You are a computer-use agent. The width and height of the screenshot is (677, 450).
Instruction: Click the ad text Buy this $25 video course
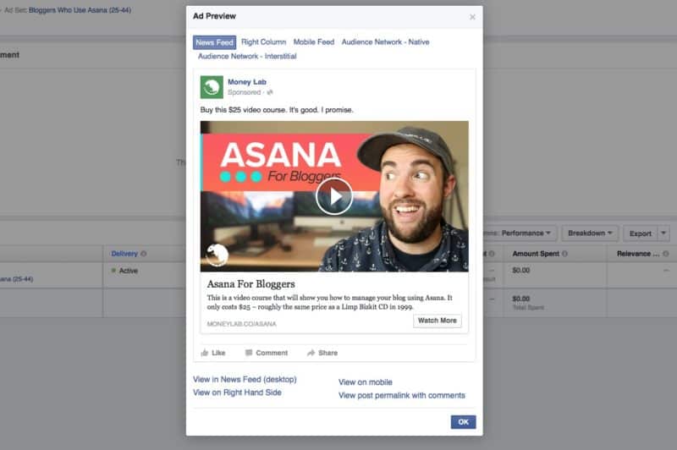pos(277,110)
